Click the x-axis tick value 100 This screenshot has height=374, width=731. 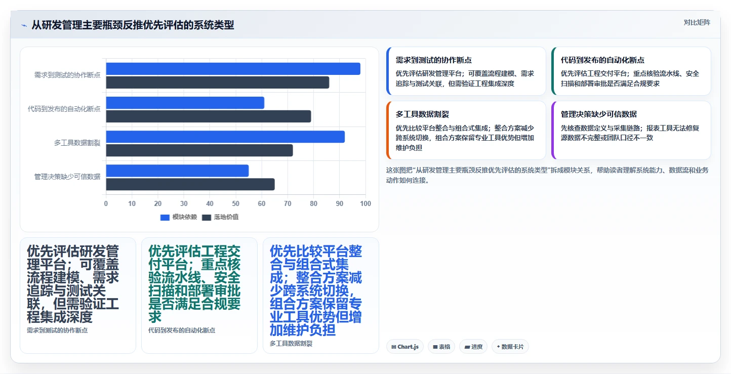(x=365, y=203)
